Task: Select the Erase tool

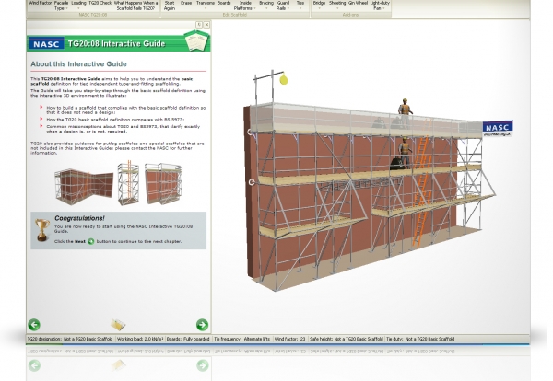Action: tap(186, 5)
